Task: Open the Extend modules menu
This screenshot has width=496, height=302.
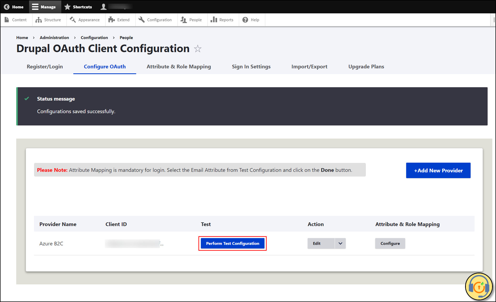Action: [x=119, y=20]
